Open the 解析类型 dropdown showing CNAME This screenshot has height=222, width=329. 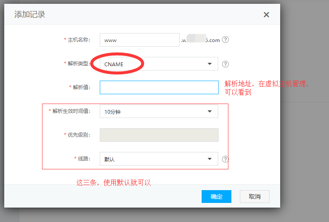click(159, 64)
